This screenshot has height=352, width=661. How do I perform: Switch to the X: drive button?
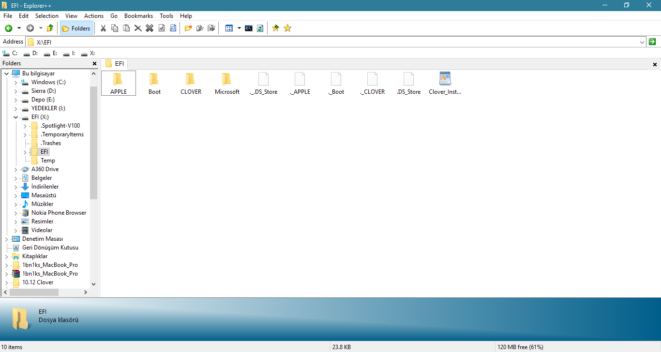tap(90, 53)
